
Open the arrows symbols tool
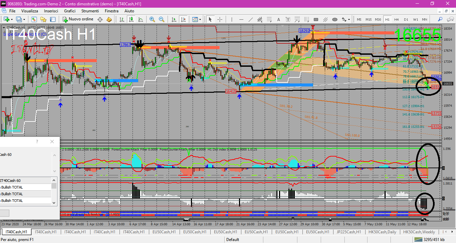[344, 19]
